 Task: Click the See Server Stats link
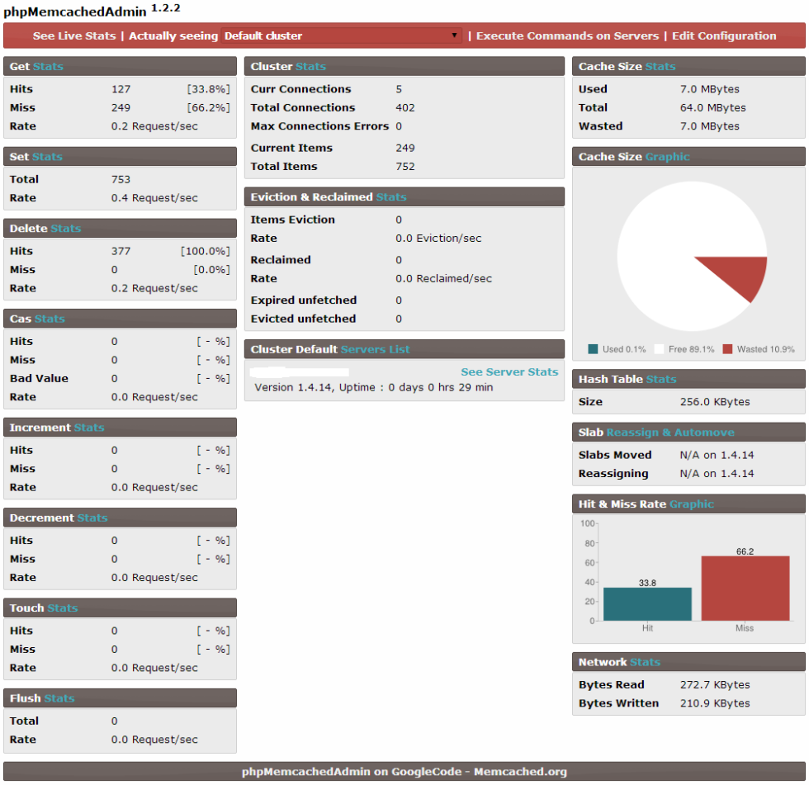509,372
